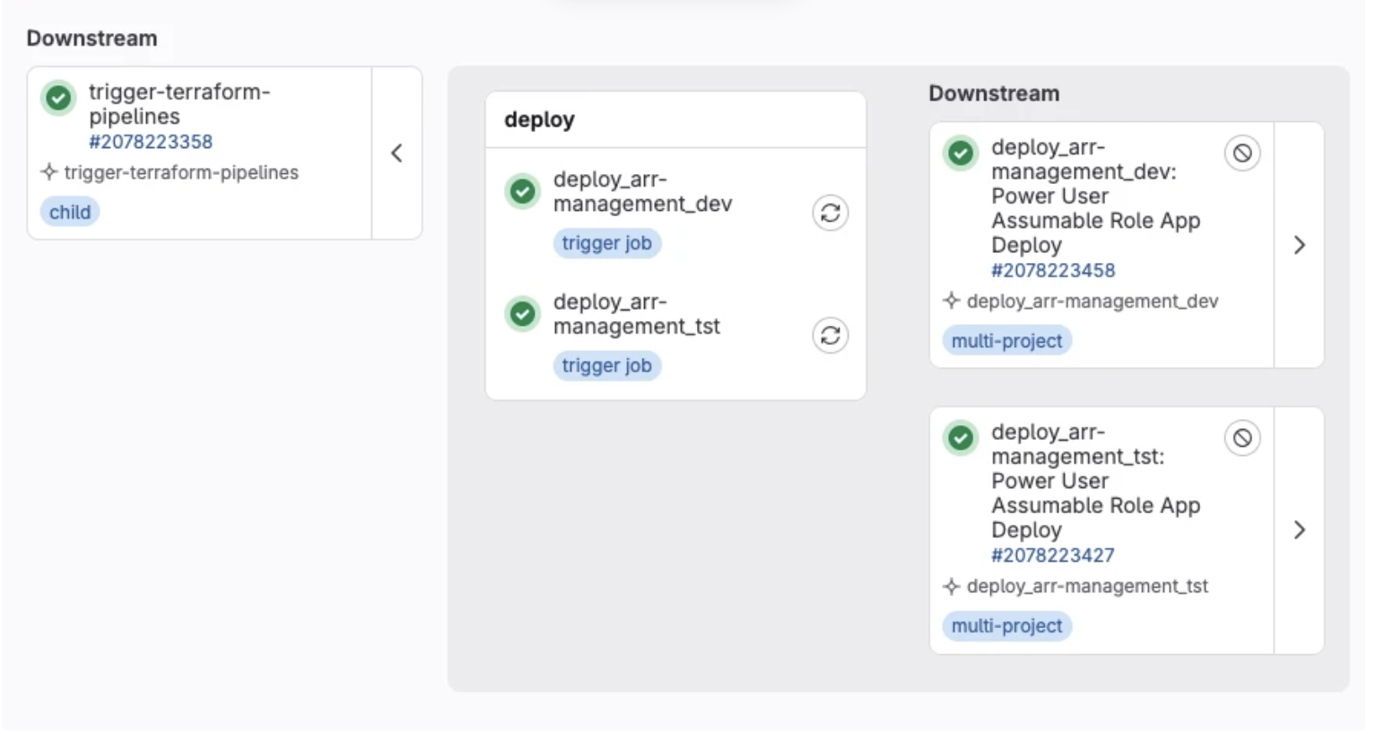Open the deploy_arr-management_dev job name
The width and height of the screenshot is (1376, 734).
pyautogui.click(x=642, y=191)
